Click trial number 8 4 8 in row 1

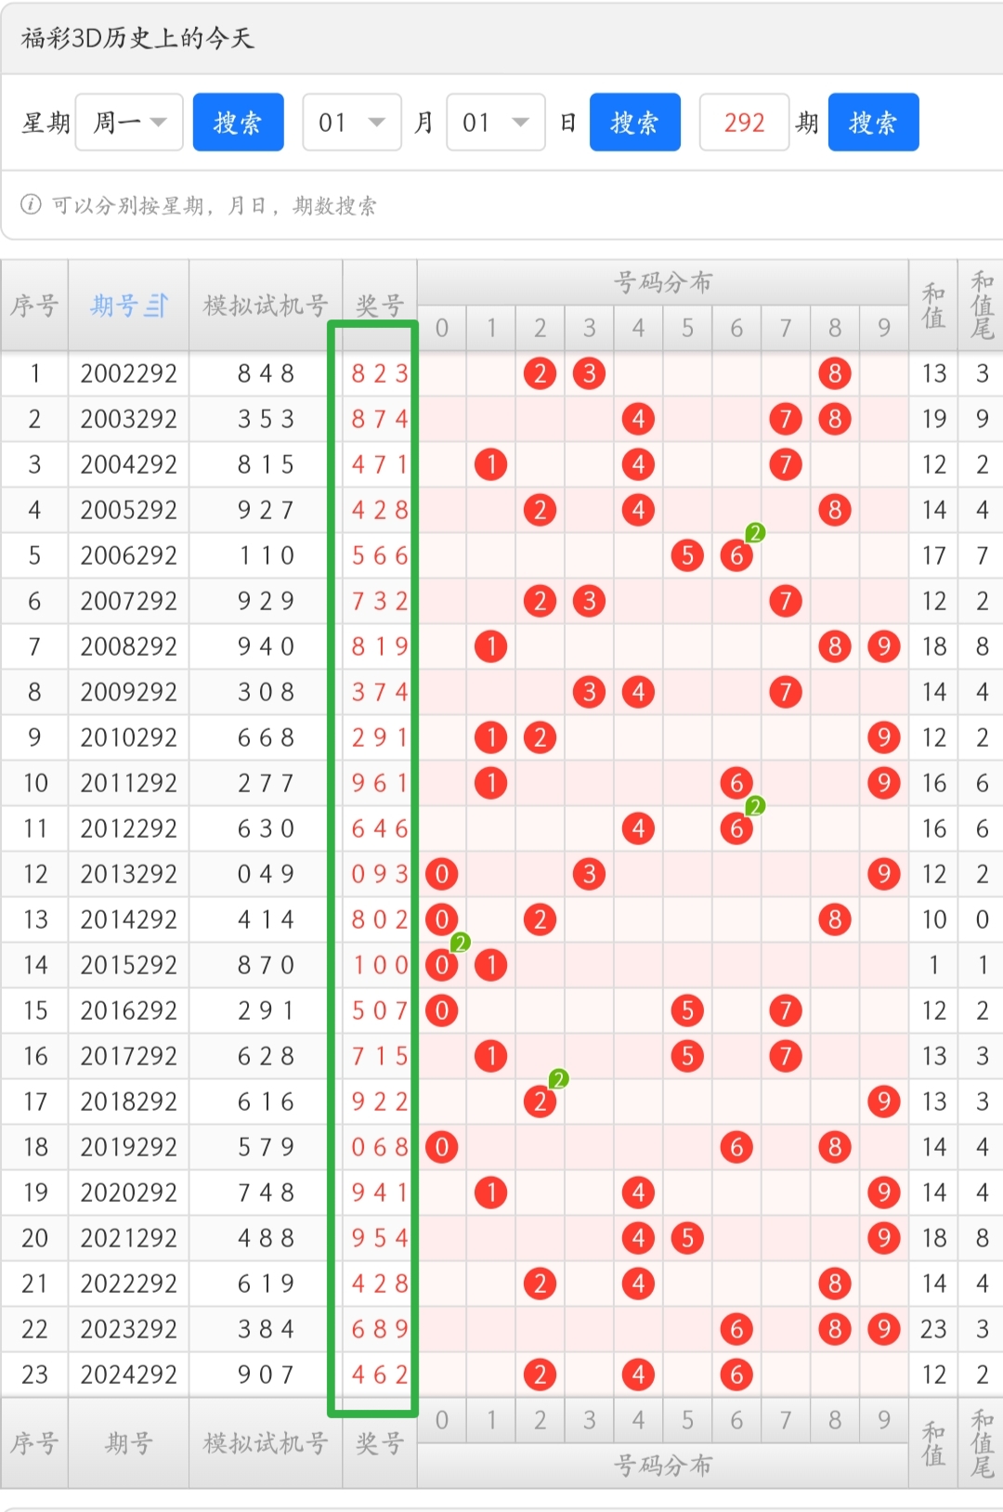[x=266, y=373]
